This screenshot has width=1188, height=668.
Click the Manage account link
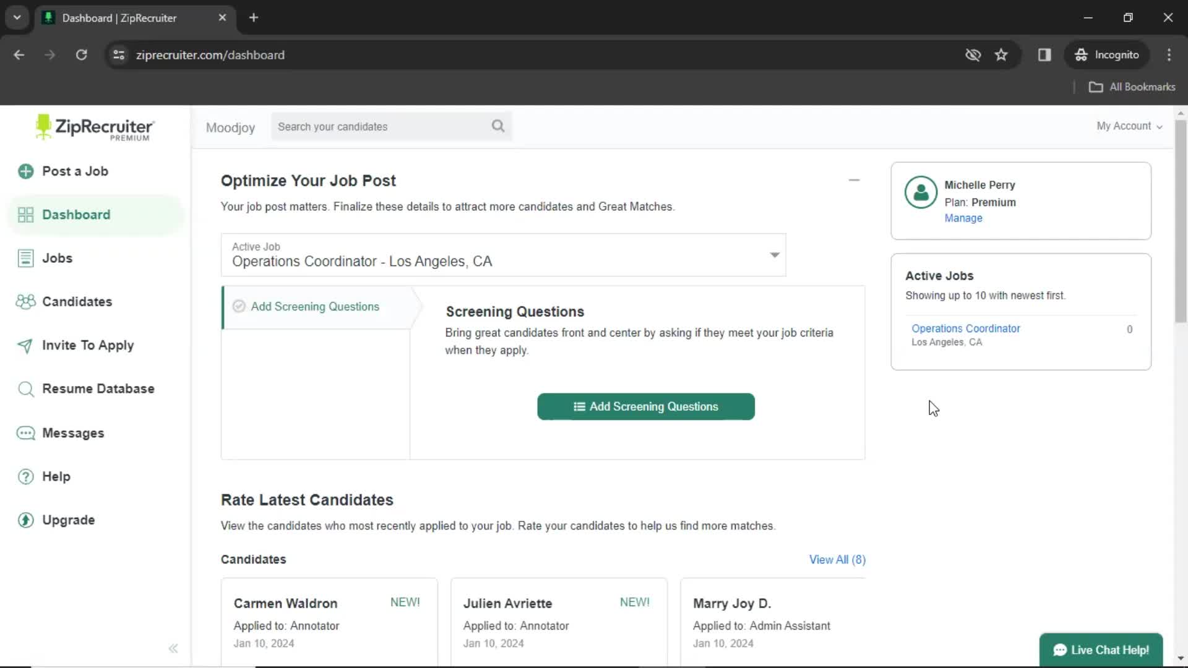coord(963,218)
